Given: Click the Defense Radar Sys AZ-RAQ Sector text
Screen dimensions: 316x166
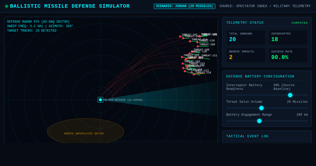Looking at the screenshot, I should [x=38, y=22].
